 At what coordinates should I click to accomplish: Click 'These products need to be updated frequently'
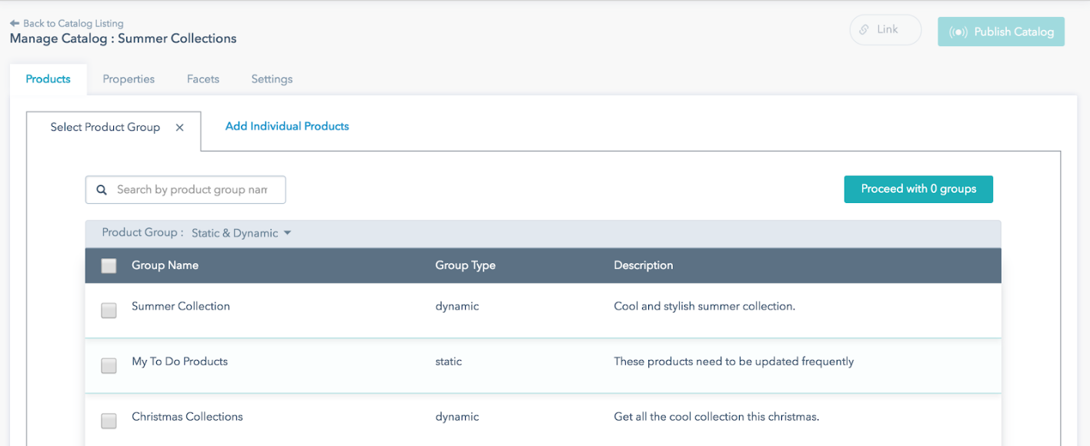[x=734, y=361]
